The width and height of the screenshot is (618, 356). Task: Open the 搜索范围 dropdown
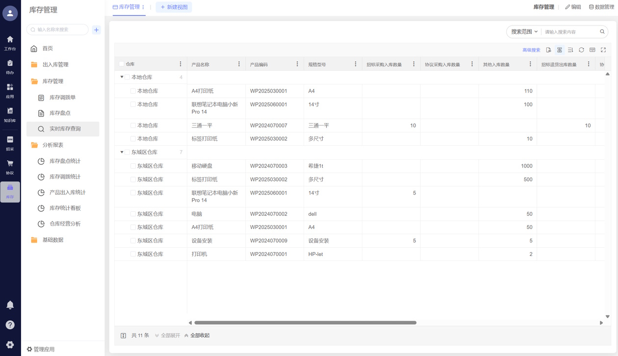coord(524,32)
